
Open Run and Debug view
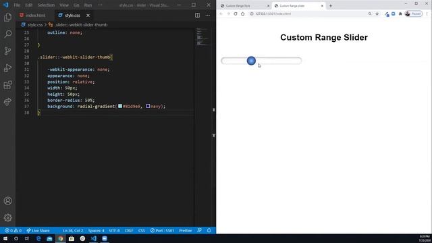pyautogui.click(x=7, y=67)
